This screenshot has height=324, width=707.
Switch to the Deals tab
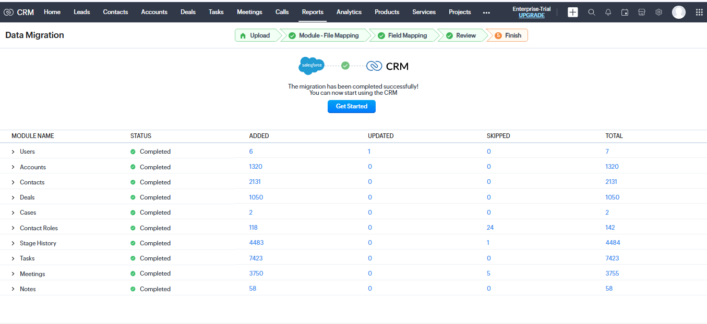point(188,12)
